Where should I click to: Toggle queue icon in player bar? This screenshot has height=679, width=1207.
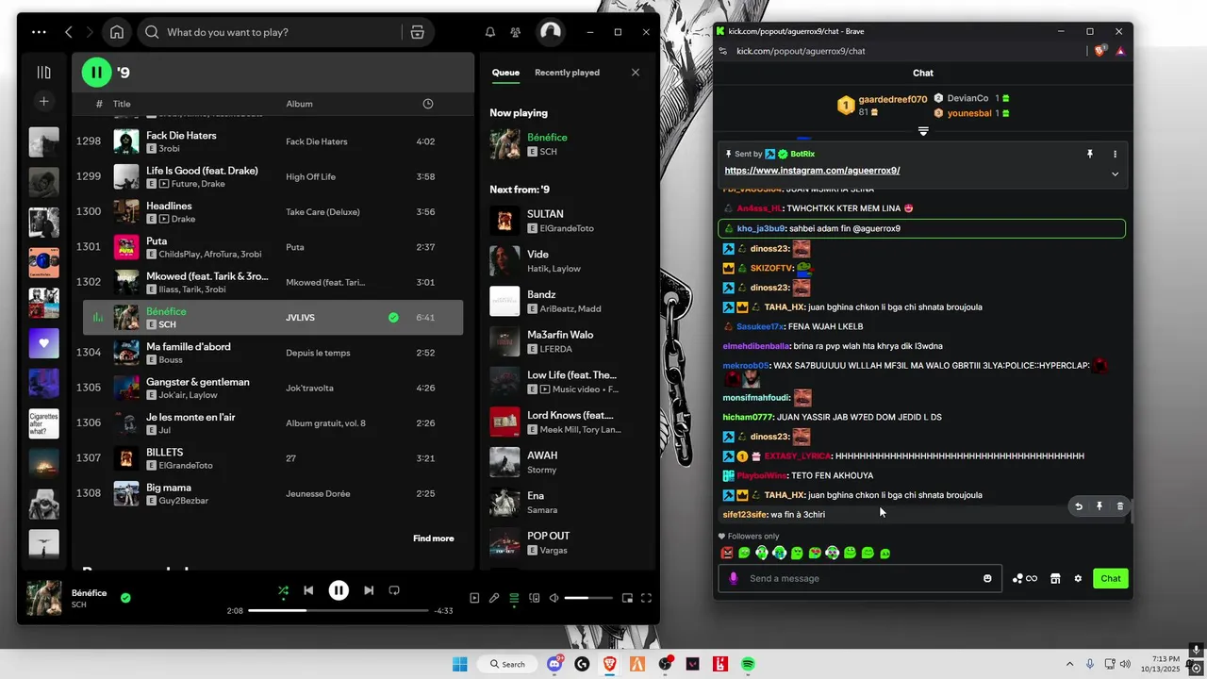[514, 598]
